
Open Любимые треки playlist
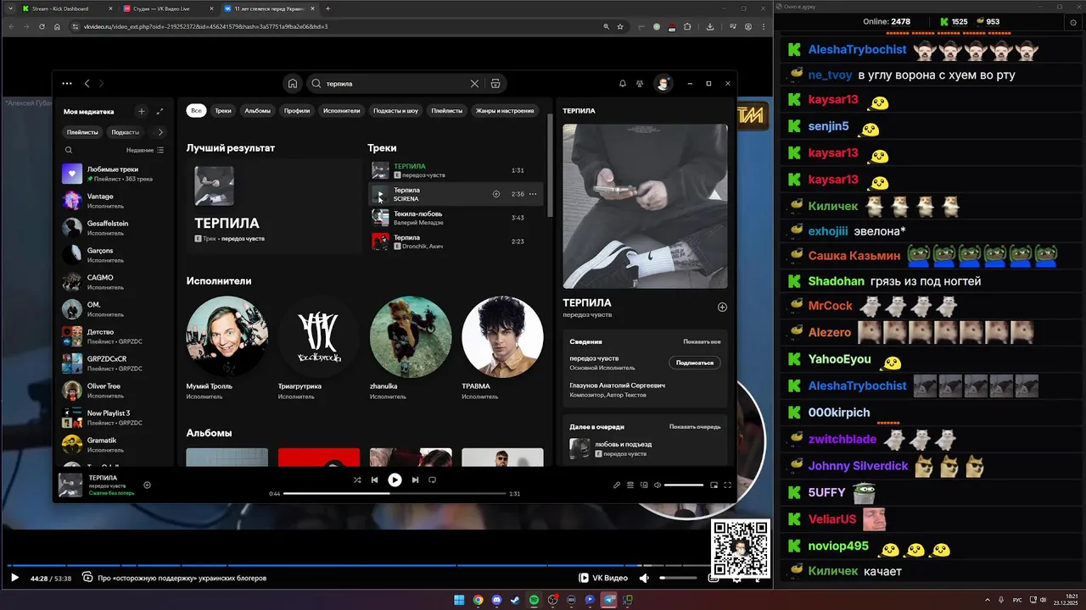point(114,174)
